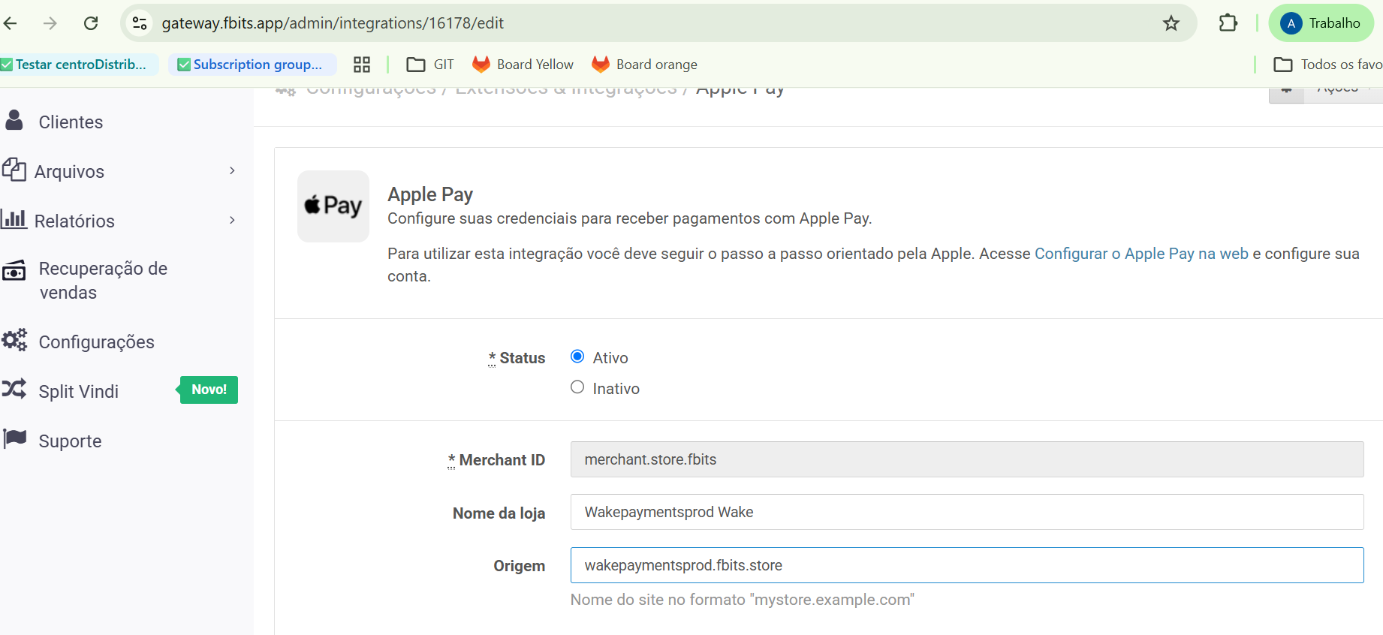
Task: Open the Relatórios menu item
Action: pos(74,221)
